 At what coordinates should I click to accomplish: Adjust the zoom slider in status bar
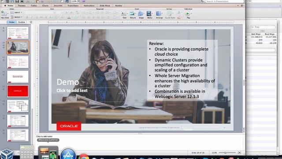click(227, 153)
